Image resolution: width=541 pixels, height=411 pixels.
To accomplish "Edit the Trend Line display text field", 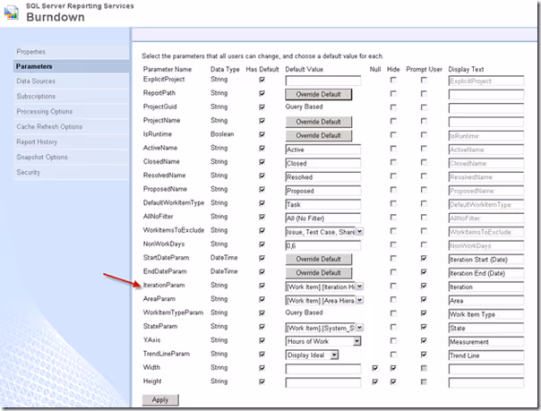I will coord(486,355).
